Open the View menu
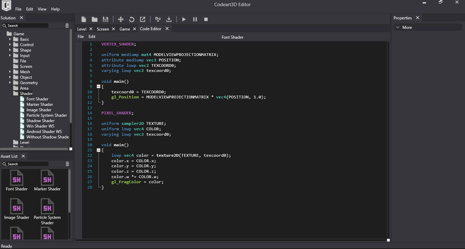465x249 pixels. click(42, 9)
